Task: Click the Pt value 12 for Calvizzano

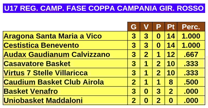Action: tap(171, 54)
